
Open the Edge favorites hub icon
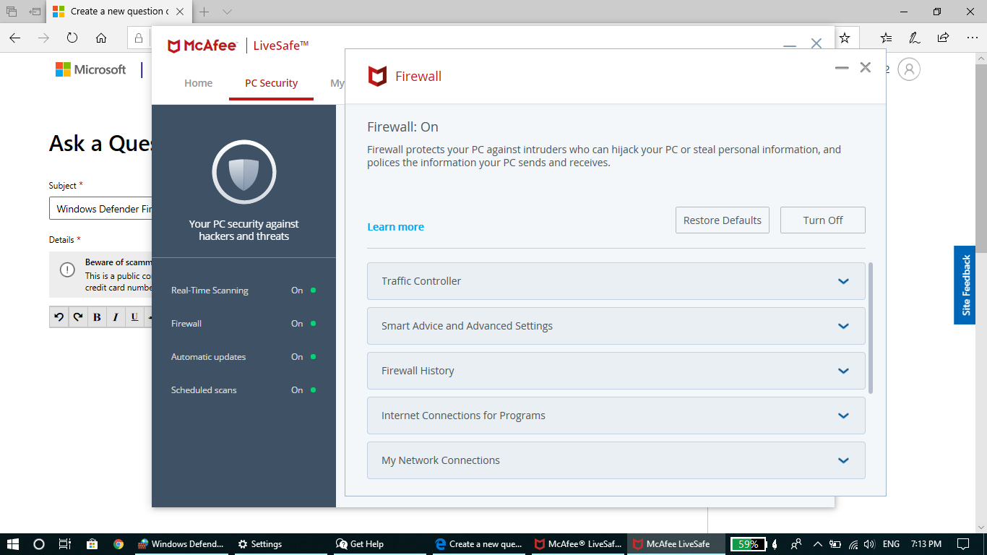[886, 38]
